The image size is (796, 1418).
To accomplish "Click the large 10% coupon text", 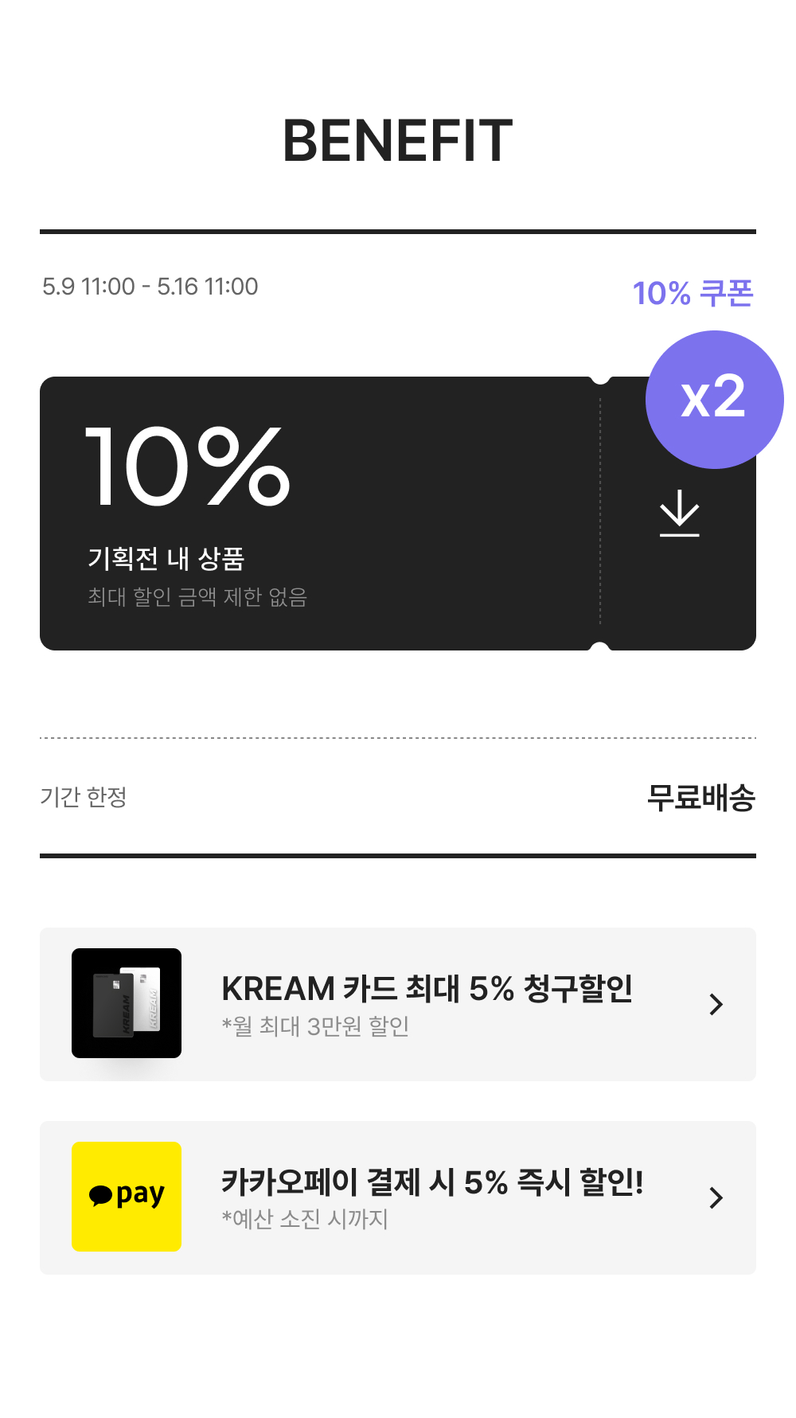I will click(188, 467).
